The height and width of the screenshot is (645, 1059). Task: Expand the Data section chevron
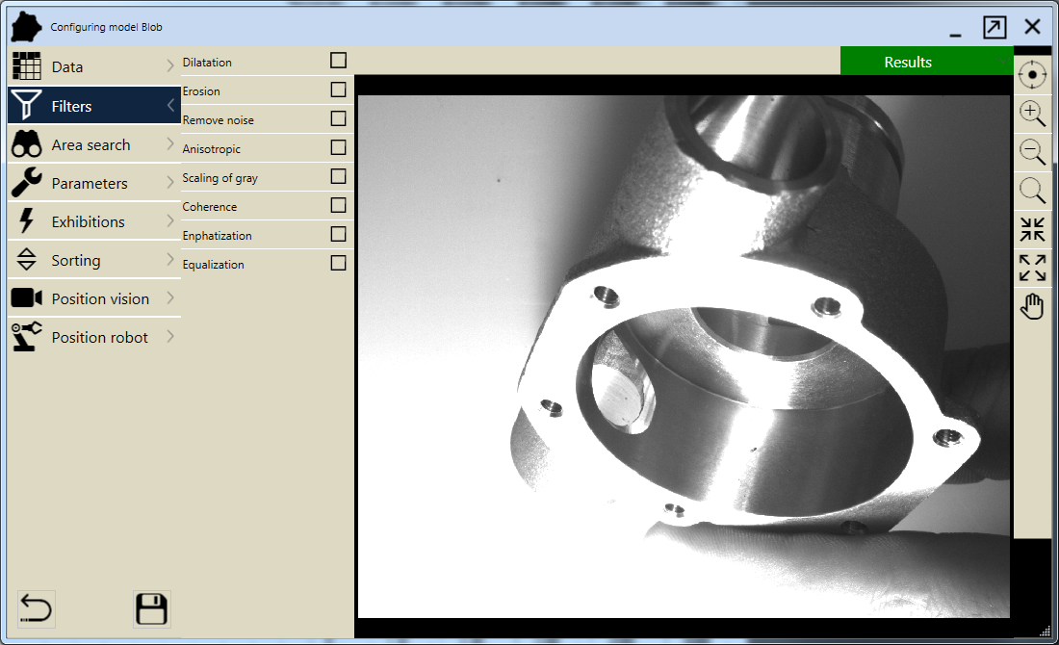(x=170, y=65)
